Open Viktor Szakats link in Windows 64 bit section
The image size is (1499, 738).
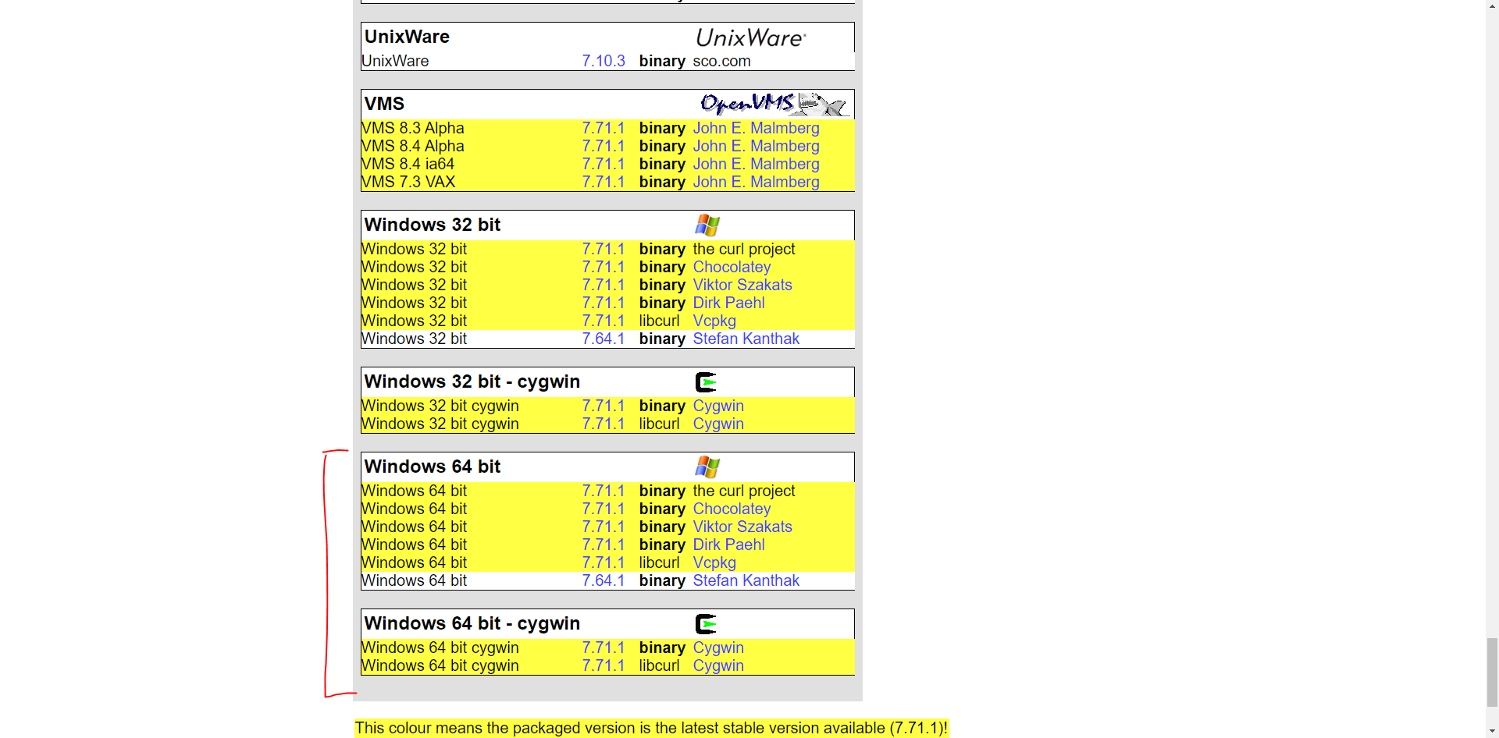click(742, 527)
